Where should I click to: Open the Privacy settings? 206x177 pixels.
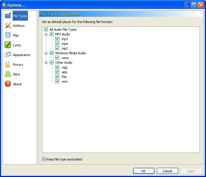tap(18, 65)
